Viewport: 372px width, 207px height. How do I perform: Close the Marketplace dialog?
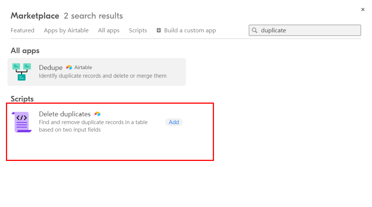[363, 9]
